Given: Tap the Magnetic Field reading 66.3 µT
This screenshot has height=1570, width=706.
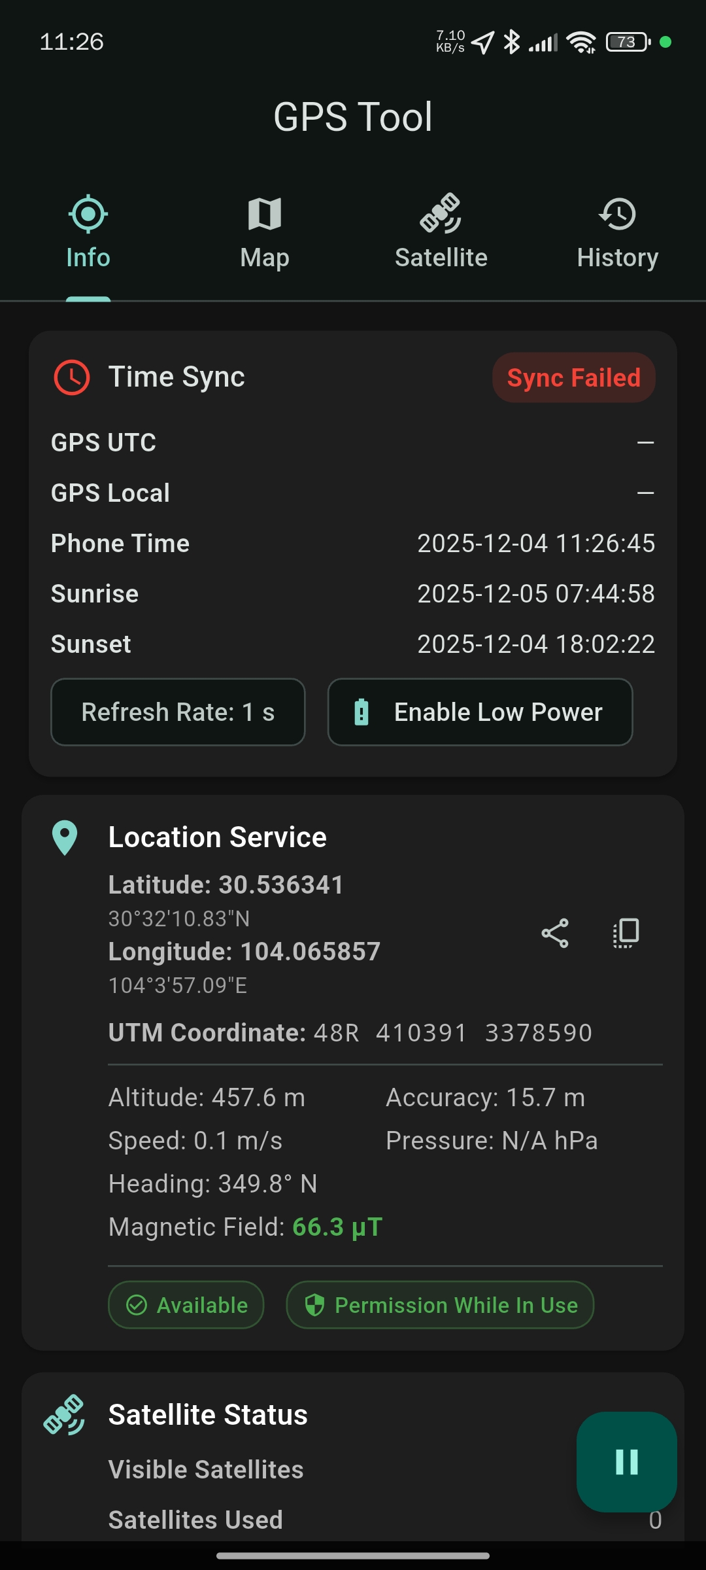Looking at the screenshot, I should [x=337, y=1227].
